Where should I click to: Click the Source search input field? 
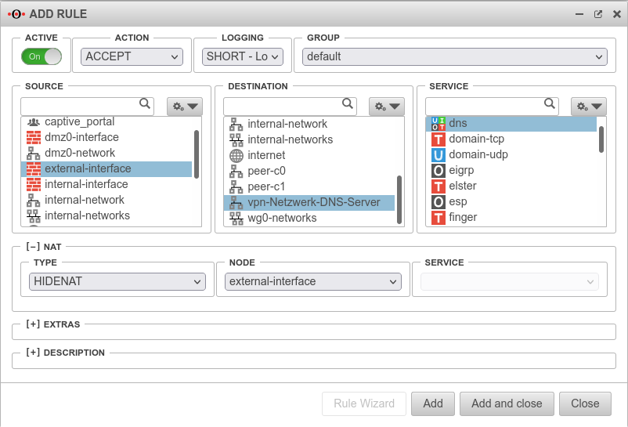click(80, 106)
